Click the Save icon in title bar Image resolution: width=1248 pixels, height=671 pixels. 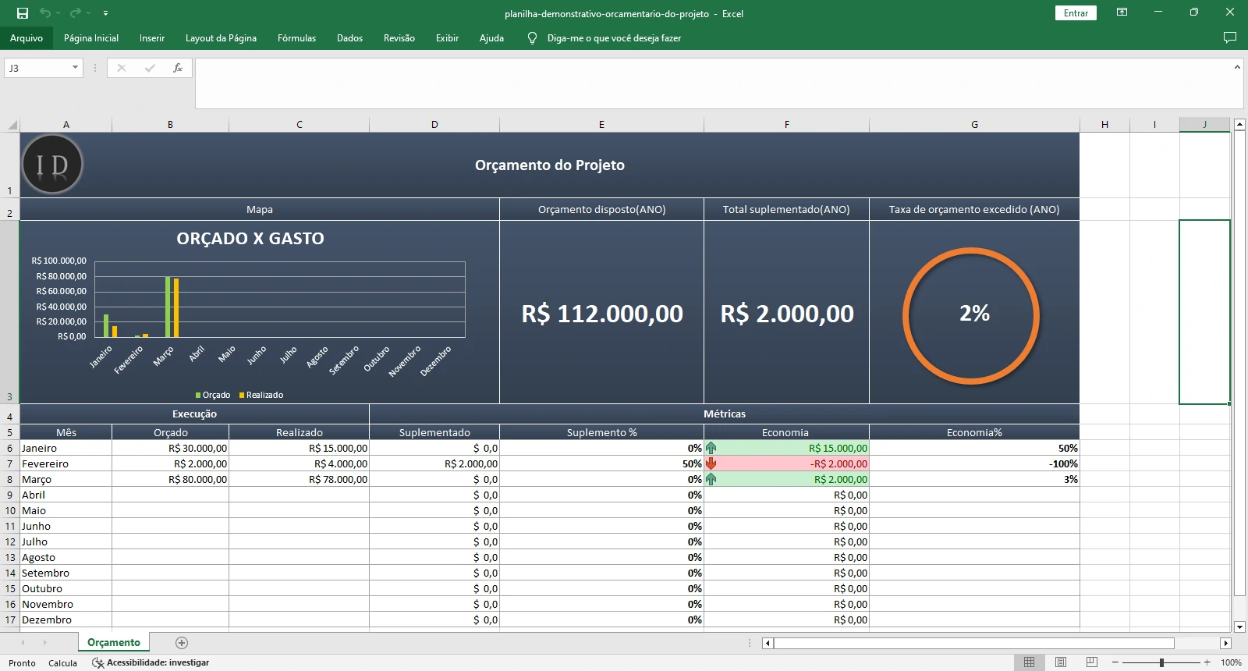click(x=23, y=13)
